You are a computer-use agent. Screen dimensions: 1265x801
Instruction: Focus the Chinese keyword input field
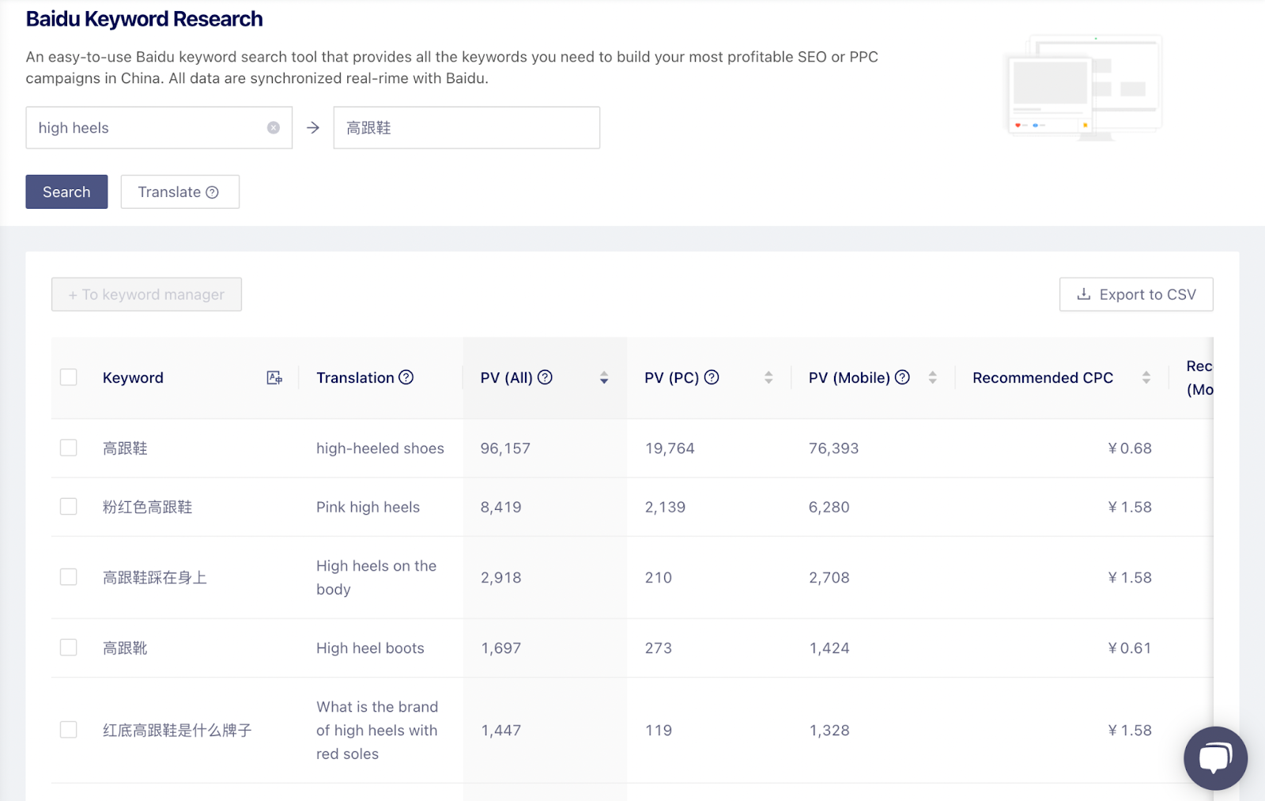pos(466,128)
